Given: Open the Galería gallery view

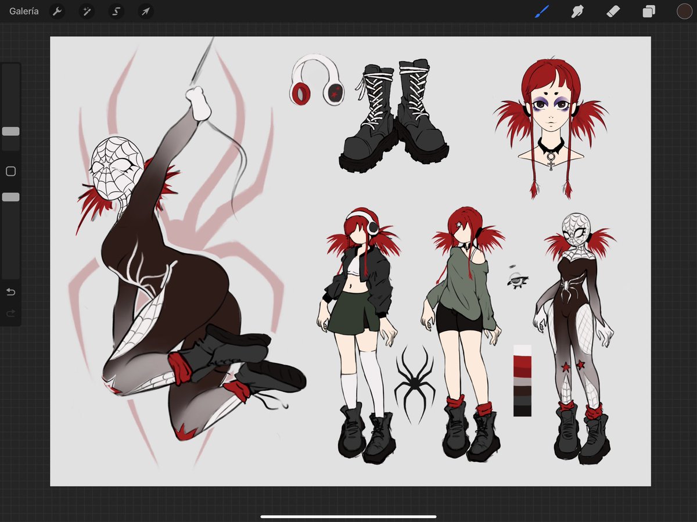Looking at the screenshot, I should (24, 11).
